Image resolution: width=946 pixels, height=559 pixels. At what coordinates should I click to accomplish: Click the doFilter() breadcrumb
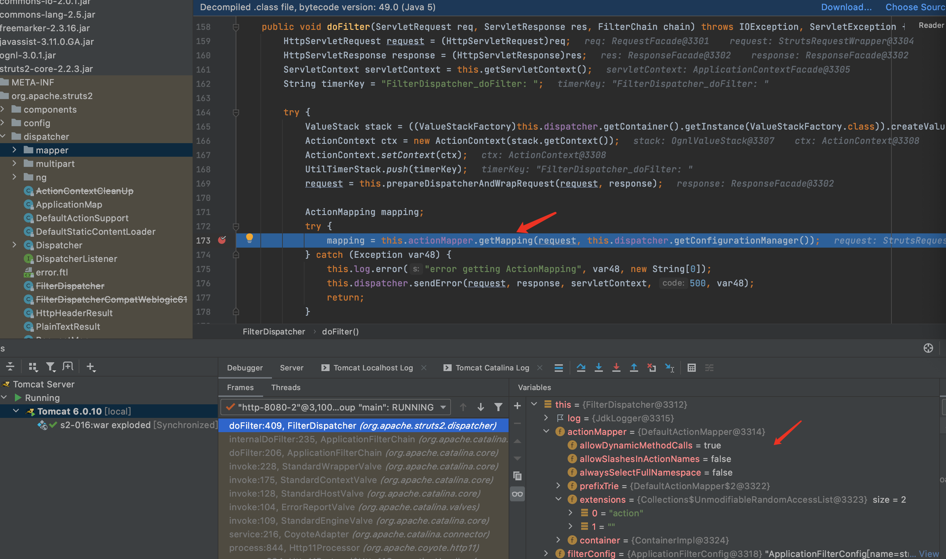[x=340, y=331]
